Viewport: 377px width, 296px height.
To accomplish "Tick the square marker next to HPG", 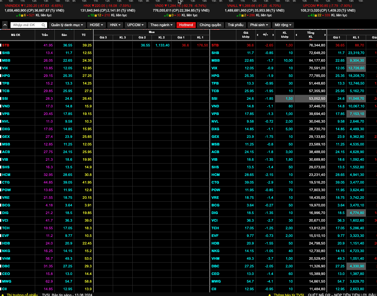I will (x=1, y=75).
